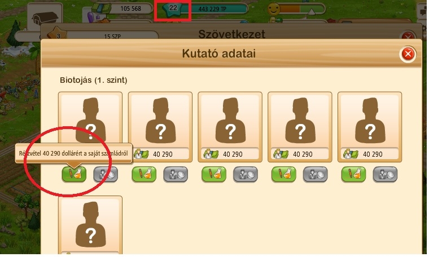Click green research button under first researcher
This screenshot has height=257, width=429.
[74, 174]
